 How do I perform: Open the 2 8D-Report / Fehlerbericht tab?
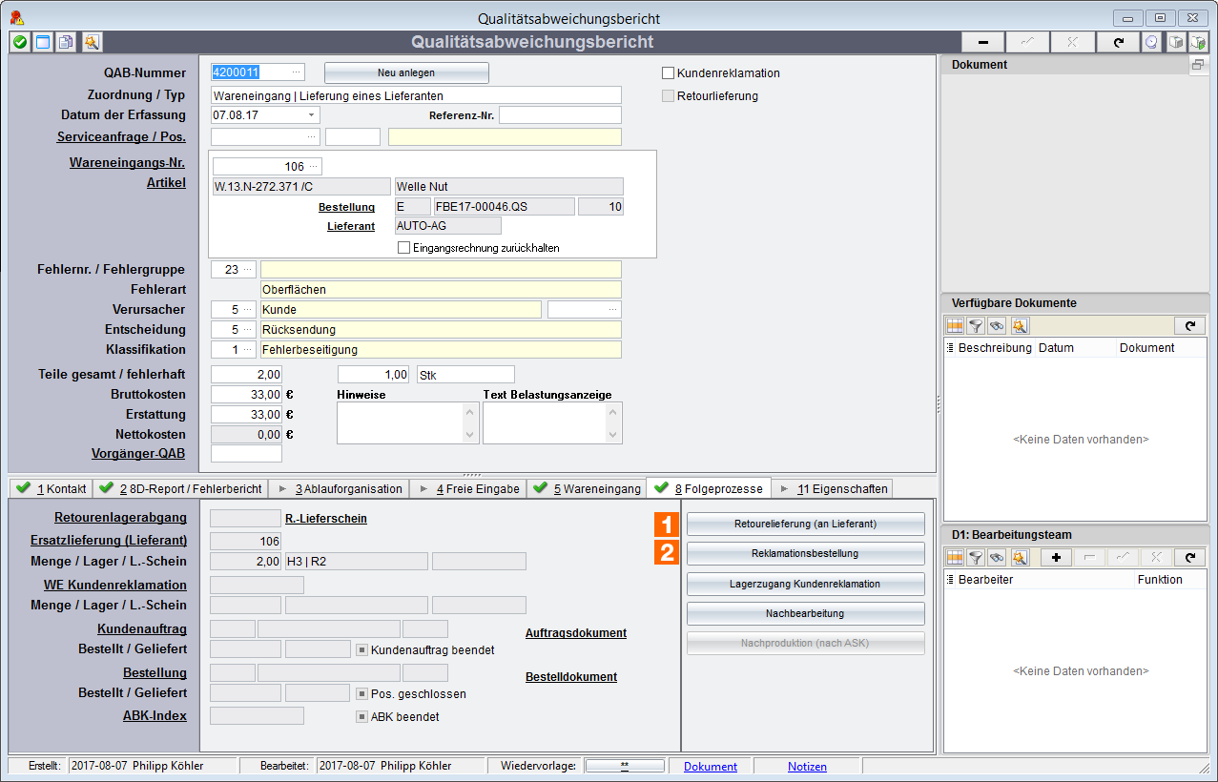click(180, 488)
